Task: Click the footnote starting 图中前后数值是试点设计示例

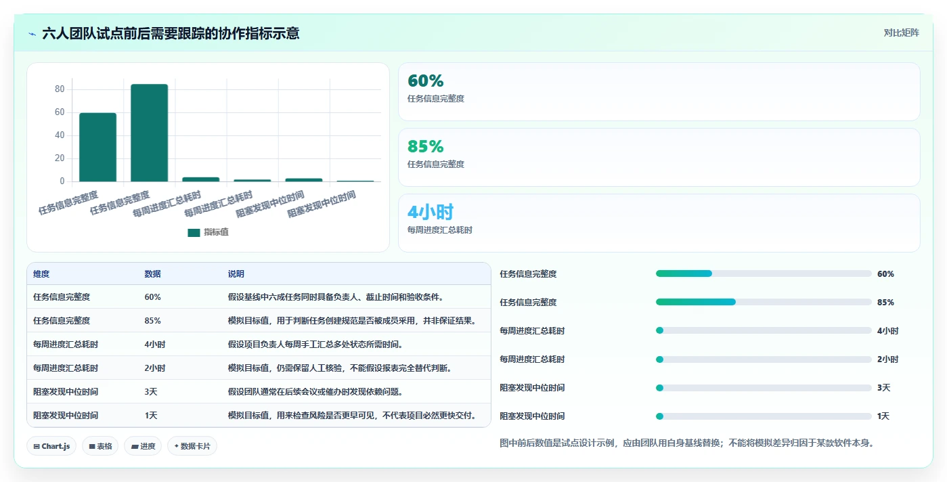Action: (687, 443)
